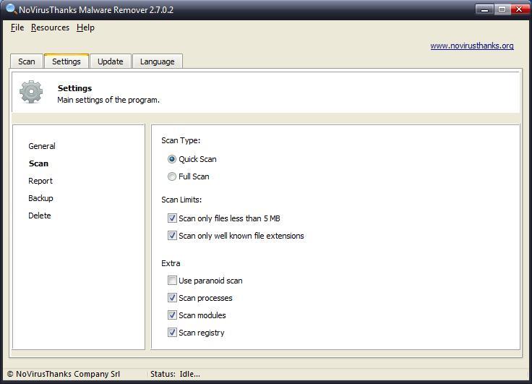Toggle Scan only well known file extensions
Screen dimensions: 532x384
coord(172,235)
